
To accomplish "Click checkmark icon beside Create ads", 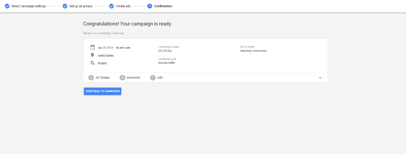I will [x=112, y=6].
